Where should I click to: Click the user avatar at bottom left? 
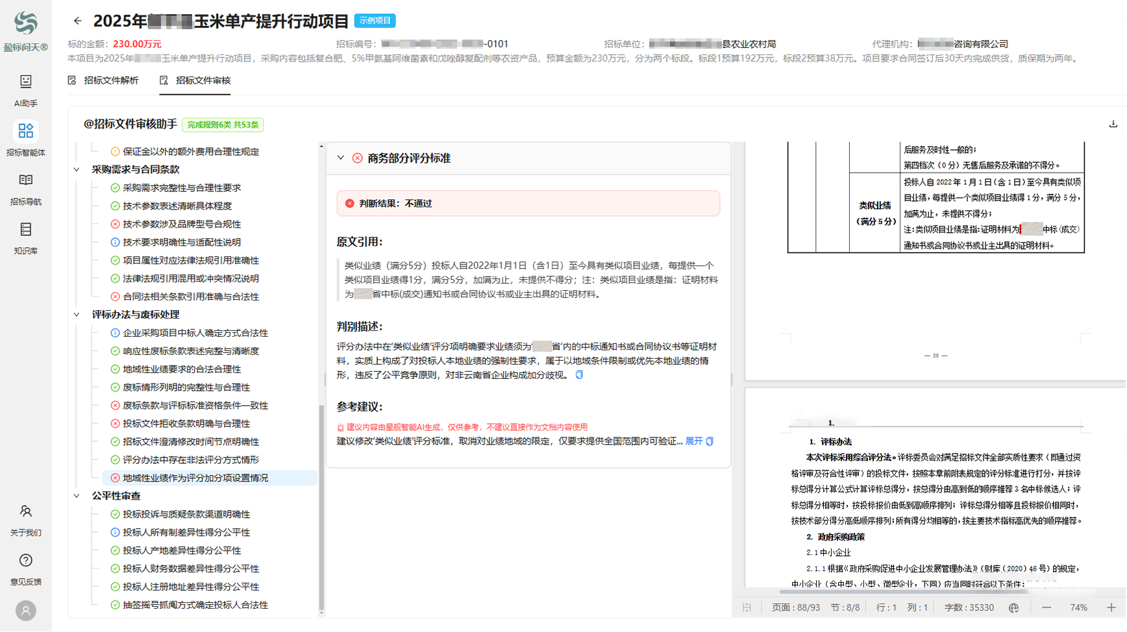(x=25, y=611)
